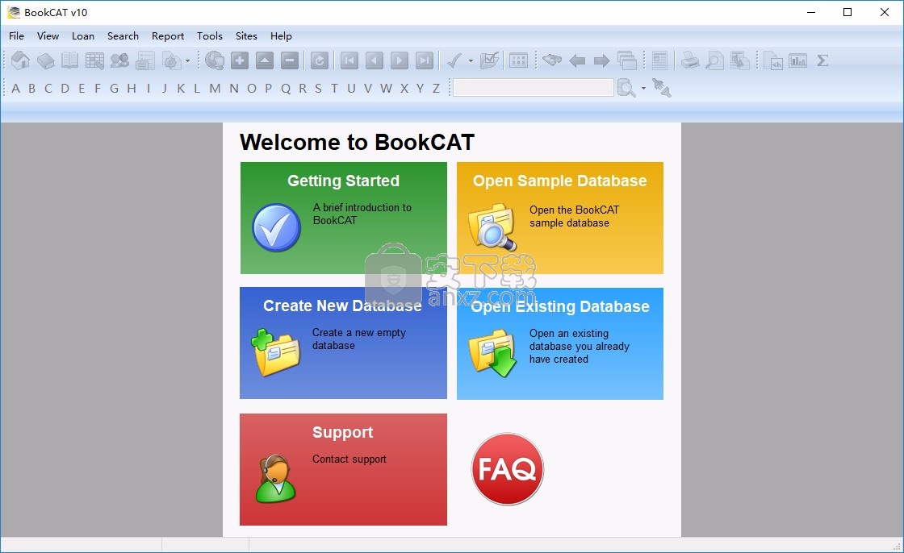Image resolution: width=904 pixels, height=553 pixels.
Task: Click the stacked windows toolbar icon
Action: [x=626, y=60]
